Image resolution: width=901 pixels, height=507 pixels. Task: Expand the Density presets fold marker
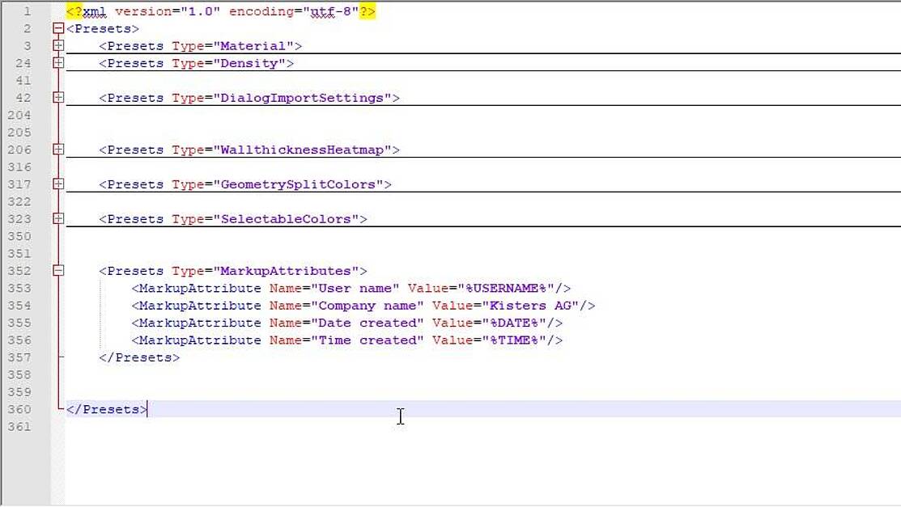[x=58, y=63]
